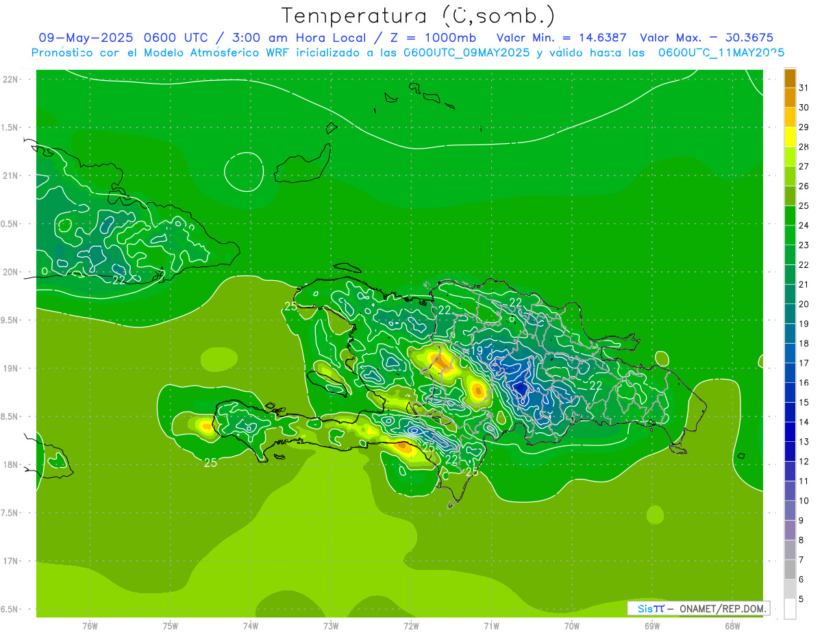Click the legend value "26" on the color bar
822x635 pixels.
(804, 186)
